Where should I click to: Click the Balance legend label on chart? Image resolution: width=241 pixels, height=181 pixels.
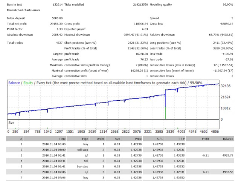[x=14, y=83]
